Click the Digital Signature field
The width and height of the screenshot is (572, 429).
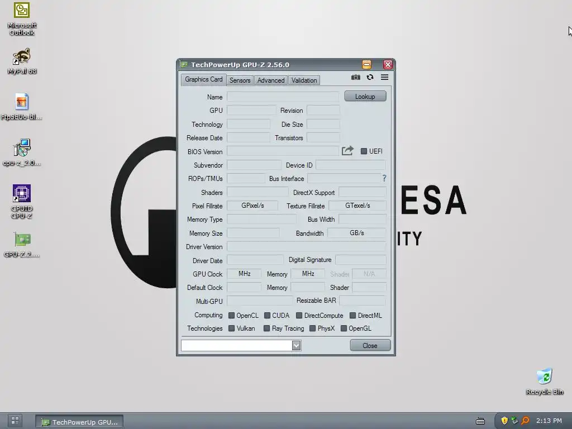[360, 260]
